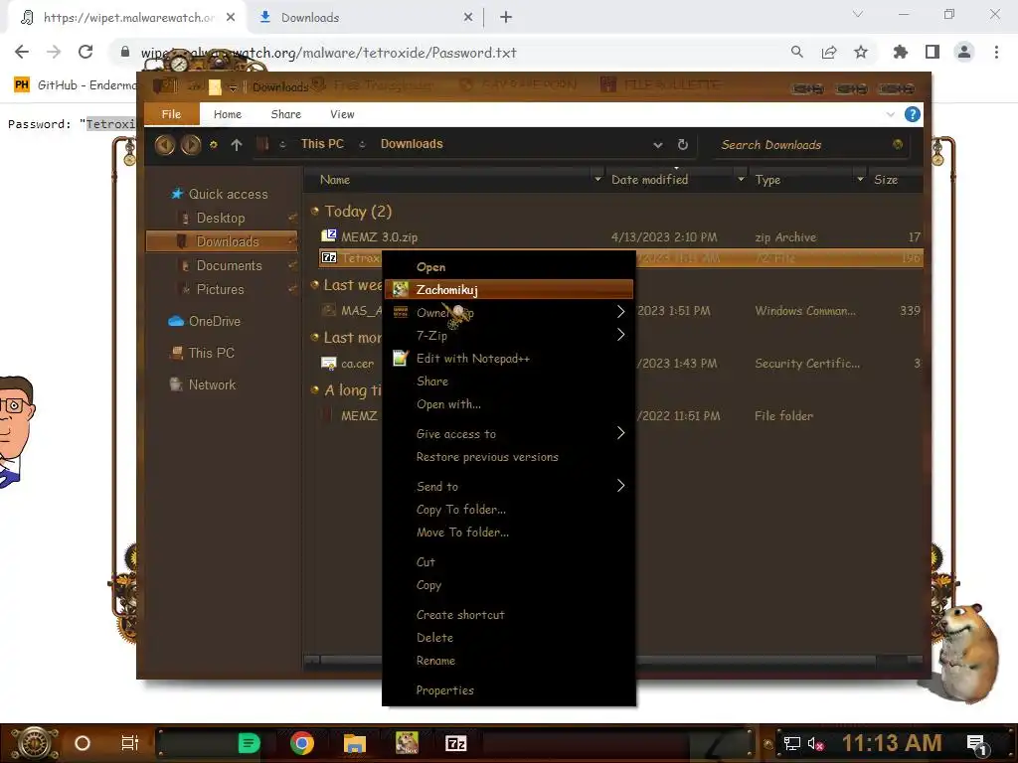
Task: Select Network in navigation pane
Action: point(203,384)
